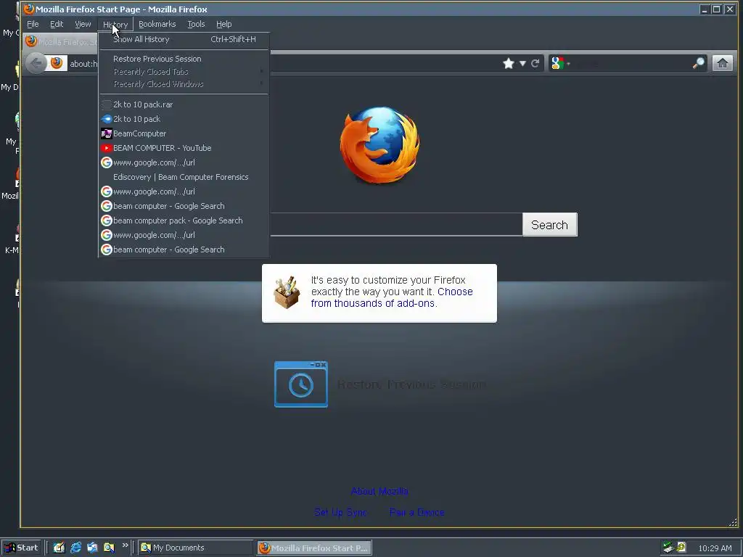Click the add-ons box icon in snippet
Image resolution: width=743 pixels, height=557 pixels.
pos(287,292)
